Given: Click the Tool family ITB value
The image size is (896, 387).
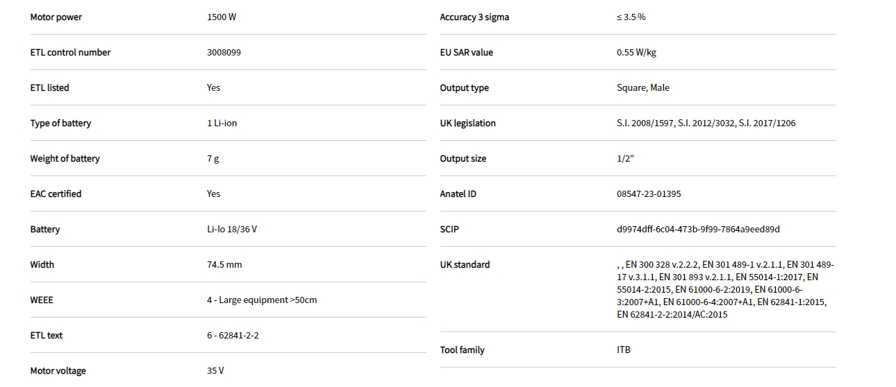Looking at the screenshot, I should coord(624,350).
